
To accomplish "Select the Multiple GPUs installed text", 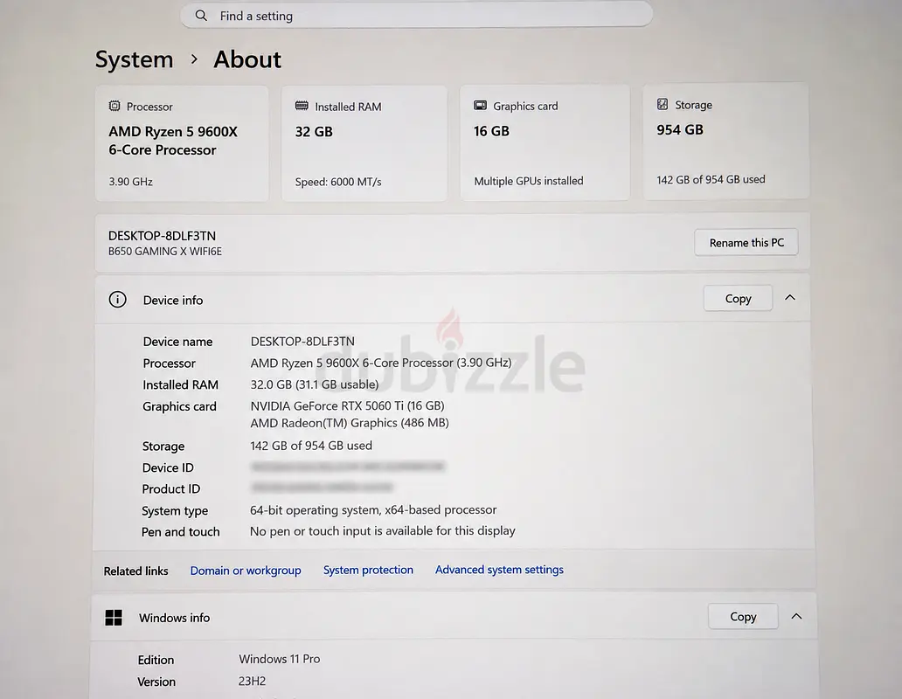I will tap(529, 181).
